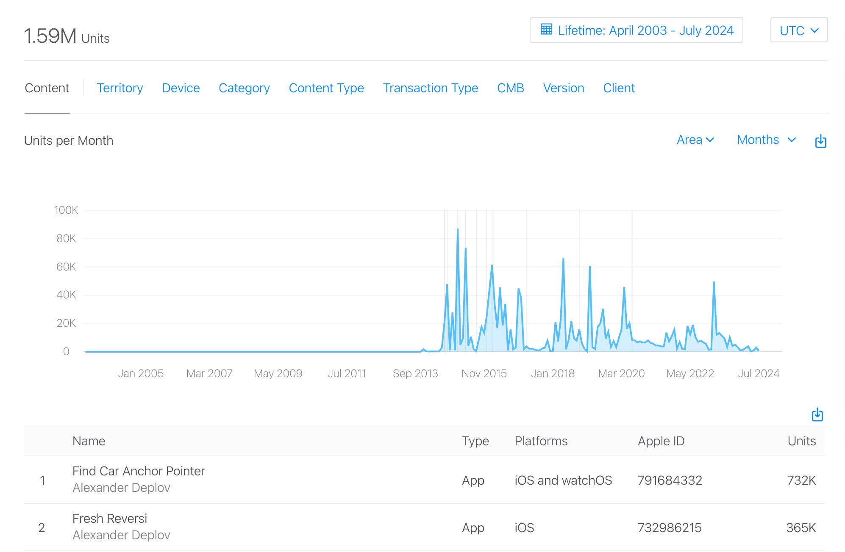Switch to the Territory tab
Screen dimensions: 845x552
120,88
